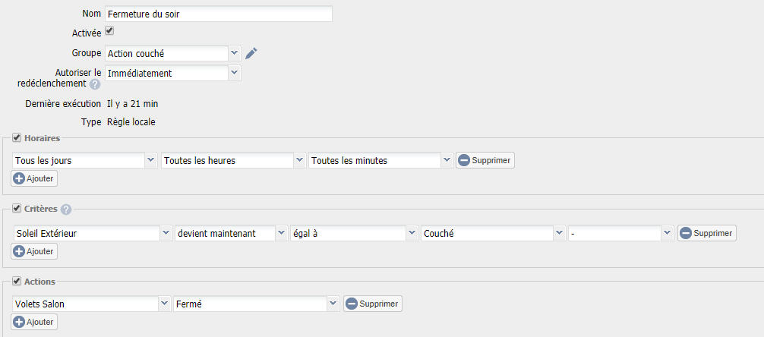
Task: Click the help icon next to Critères
Action: [x=66, y=209]
